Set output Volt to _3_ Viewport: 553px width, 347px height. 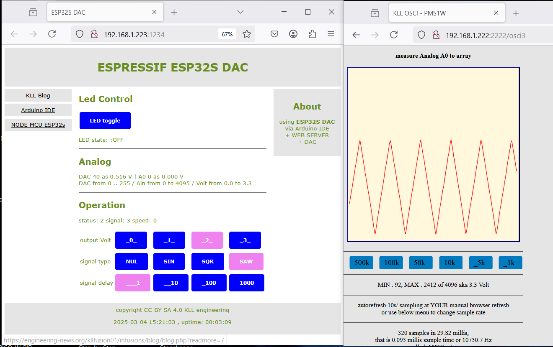[x=245, y=240]
